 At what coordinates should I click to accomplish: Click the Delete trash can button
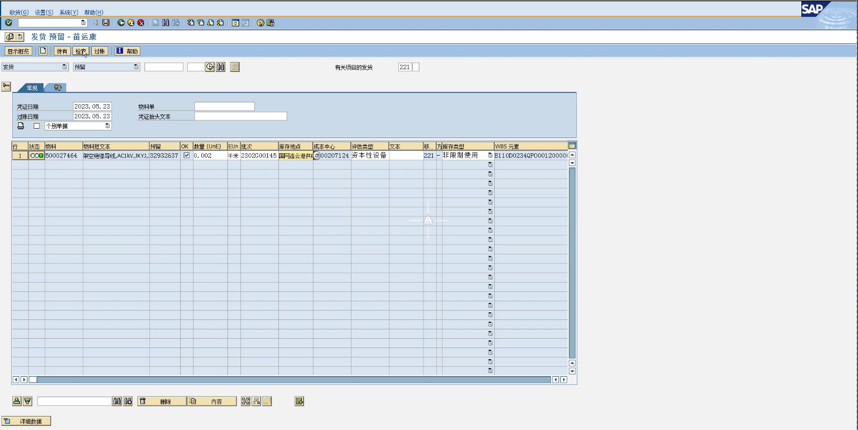(x=161, y=401)
